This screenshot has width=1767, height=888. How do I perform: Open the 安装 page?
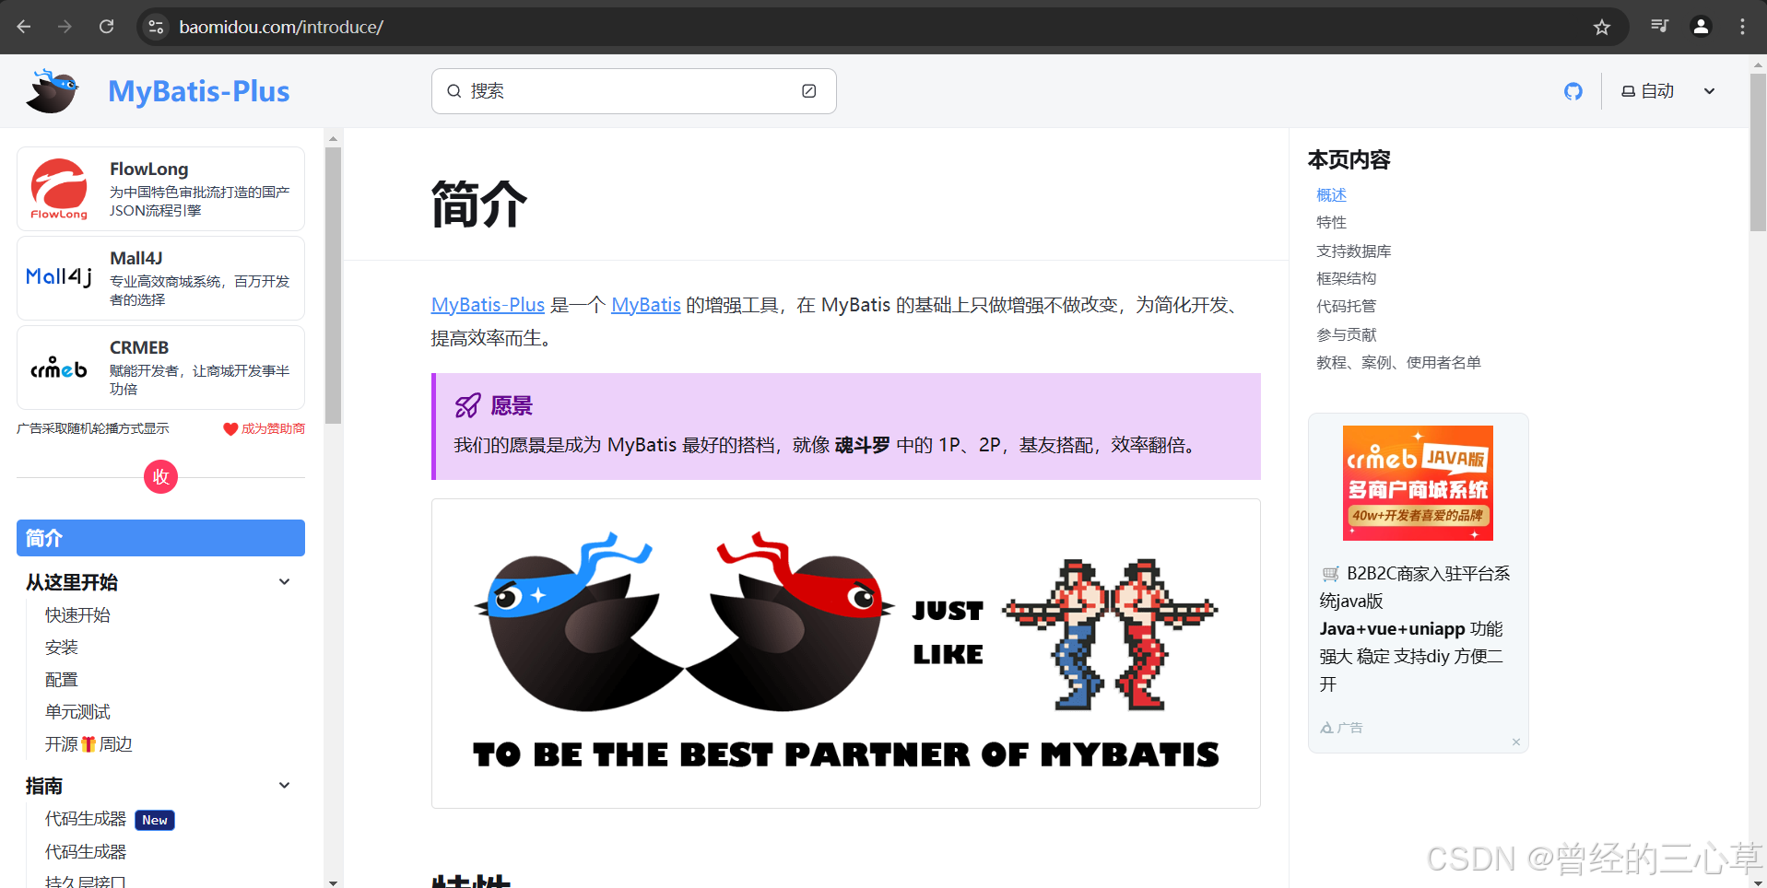[x=62, y=648]
